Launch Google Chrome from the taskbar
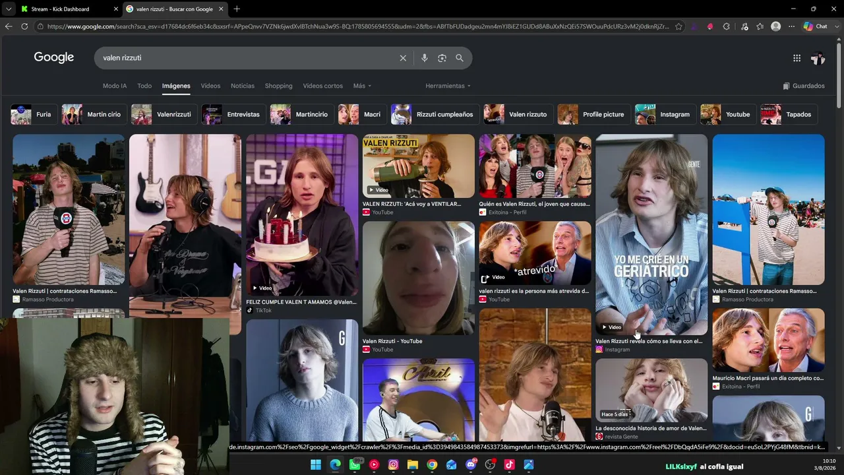Screen dimensions: 844x475 point(432,464)
